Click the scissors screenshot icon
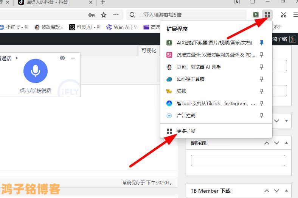Image resolution: width=298 pixels, height=198 pixels. [x=283, y=15]
